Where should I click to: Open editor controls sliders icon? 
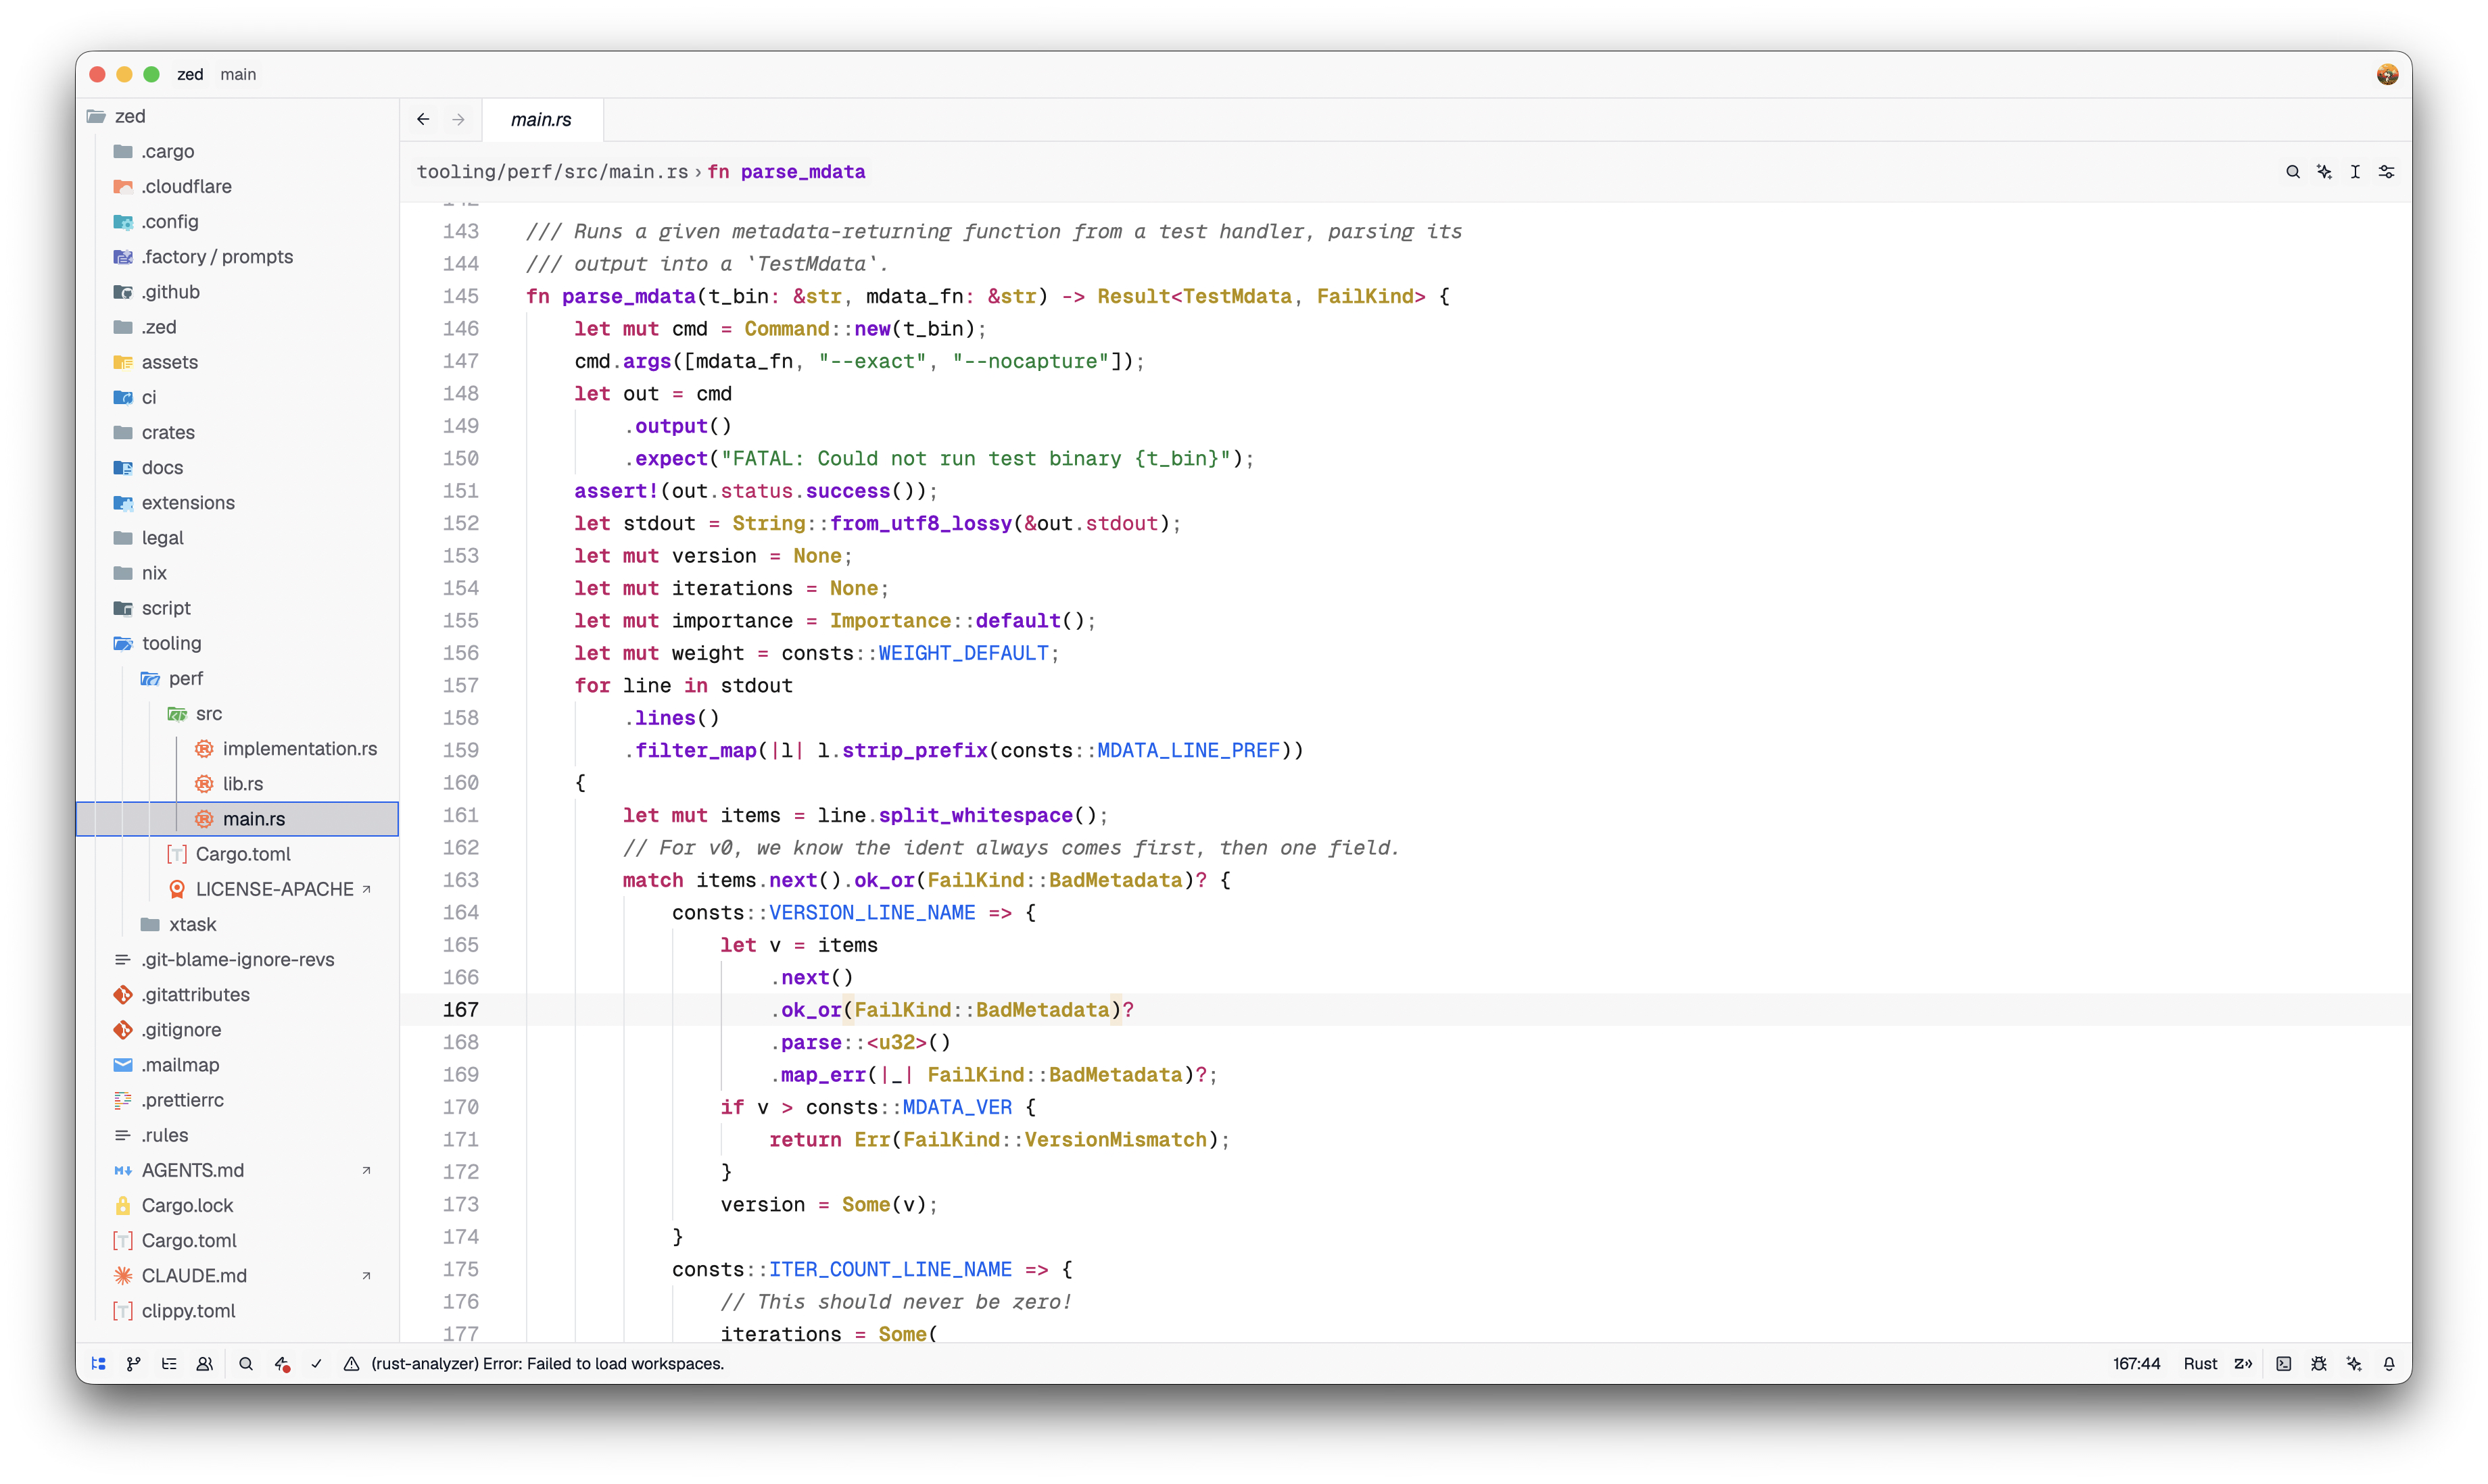tap(2386, 172)
